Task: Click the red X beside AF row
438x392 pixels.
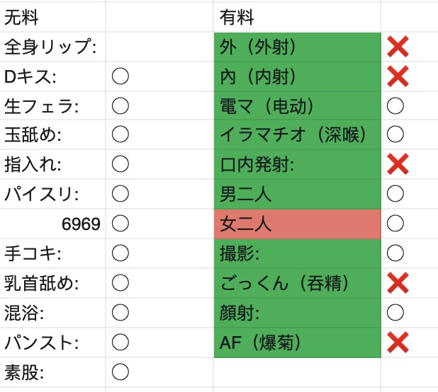Action: 398,342
